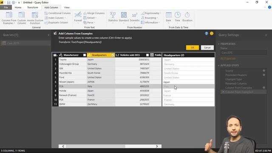Click the table select-all icon in grid corner
The height and width of the screenshot is (153, 272).
[55, 55]
